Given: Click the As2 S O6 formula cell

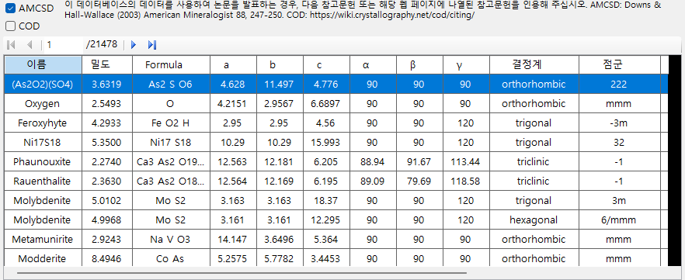Looking at the screenshot, I should (171, 85).
